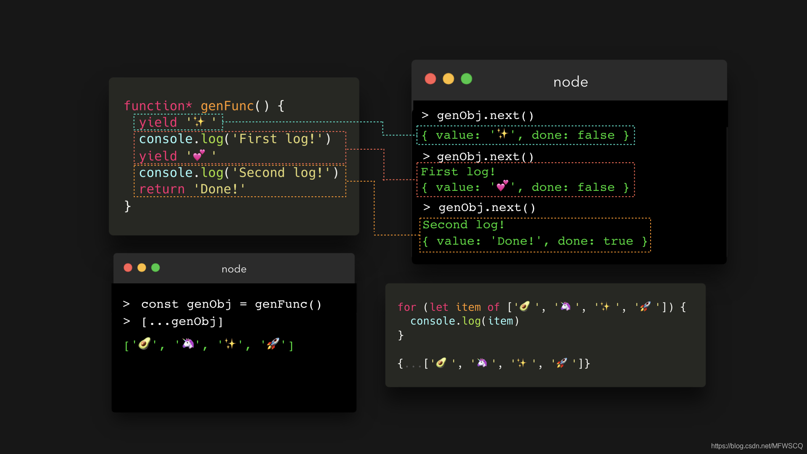The image size is (807, 454).
Task: Click the sparkles emoji in the spread array line
Action: tap(522, 363)
